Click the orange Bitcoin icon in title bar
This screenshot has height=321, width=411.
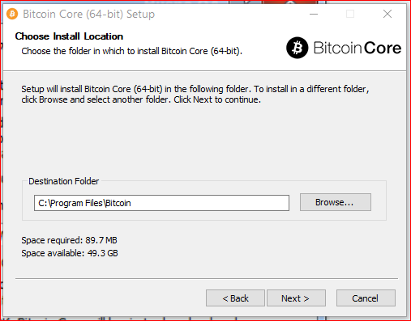click(12, 14)
